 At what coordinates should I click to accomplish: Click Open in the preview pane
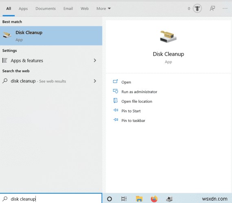[126, 82]
